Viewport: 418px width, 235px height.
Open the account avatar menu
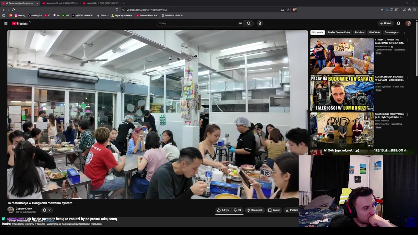click(408, 23)
